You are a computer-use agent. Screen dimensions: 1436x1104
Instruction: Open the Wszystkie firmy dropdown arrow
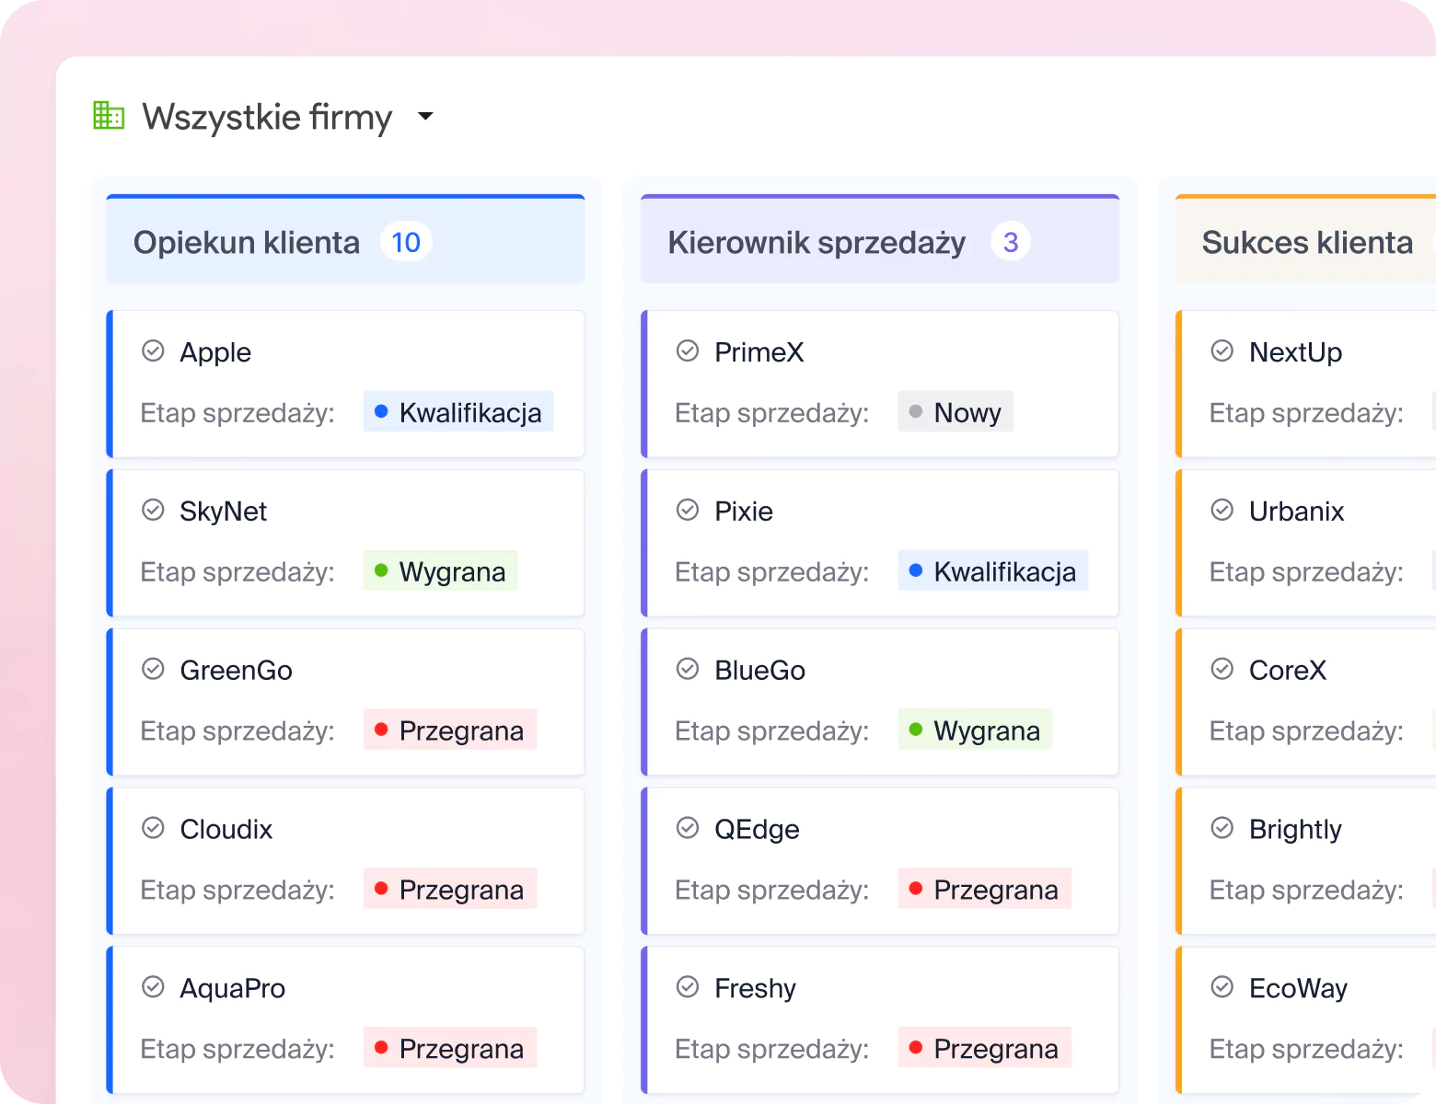425,116
